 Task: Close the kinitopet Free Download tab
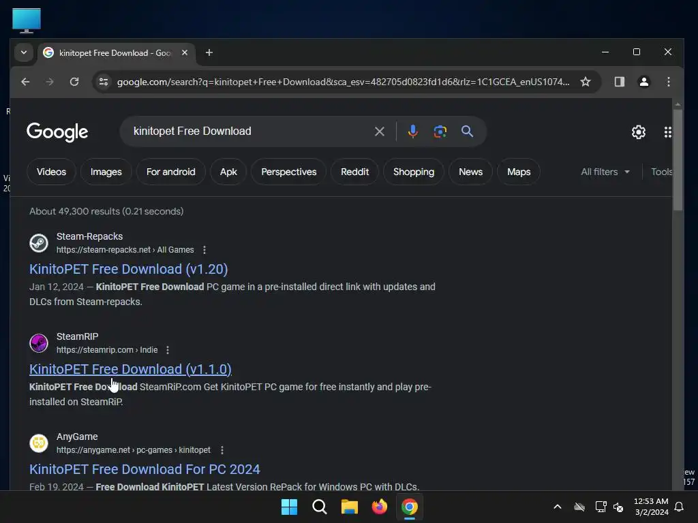pyautogui.click(x=185, y=52)
